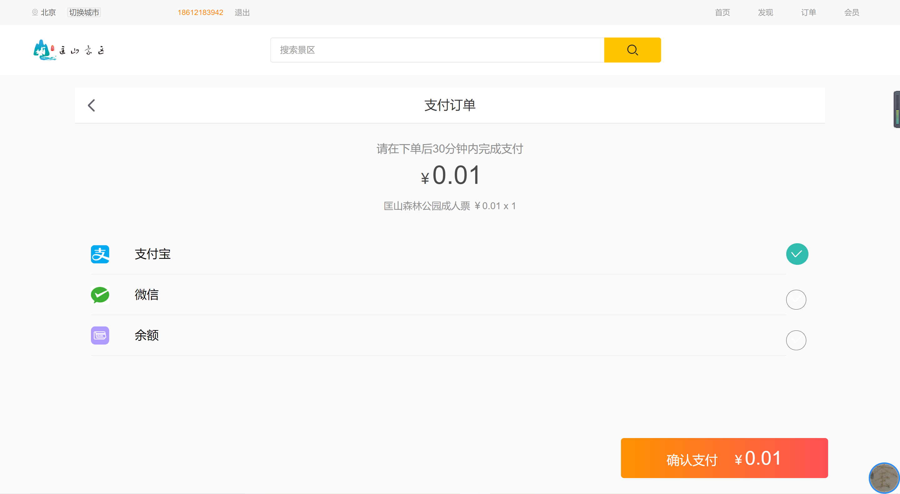900x494 pixels.
Task: Click the 退出 logout link
Action: pyautogui.click(x=242, y=12)
